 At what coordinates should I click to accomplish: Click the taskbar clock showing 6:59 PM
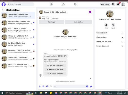[119, 93]
